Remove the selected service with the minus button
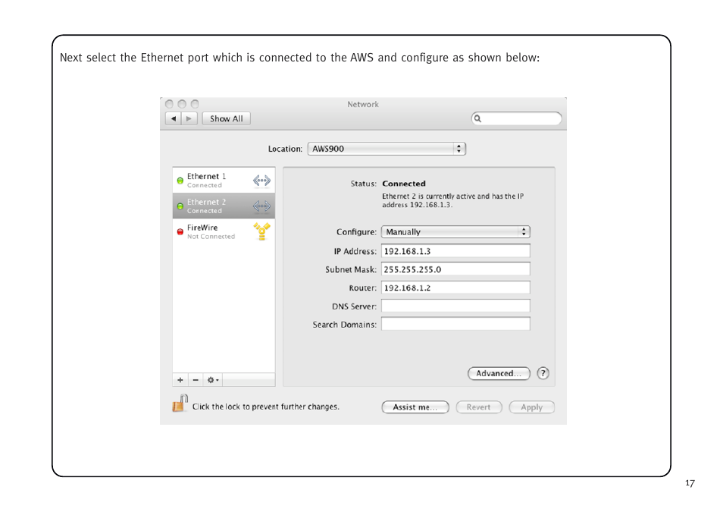Viewport: 723px width, 512px height. coord(196,380)
